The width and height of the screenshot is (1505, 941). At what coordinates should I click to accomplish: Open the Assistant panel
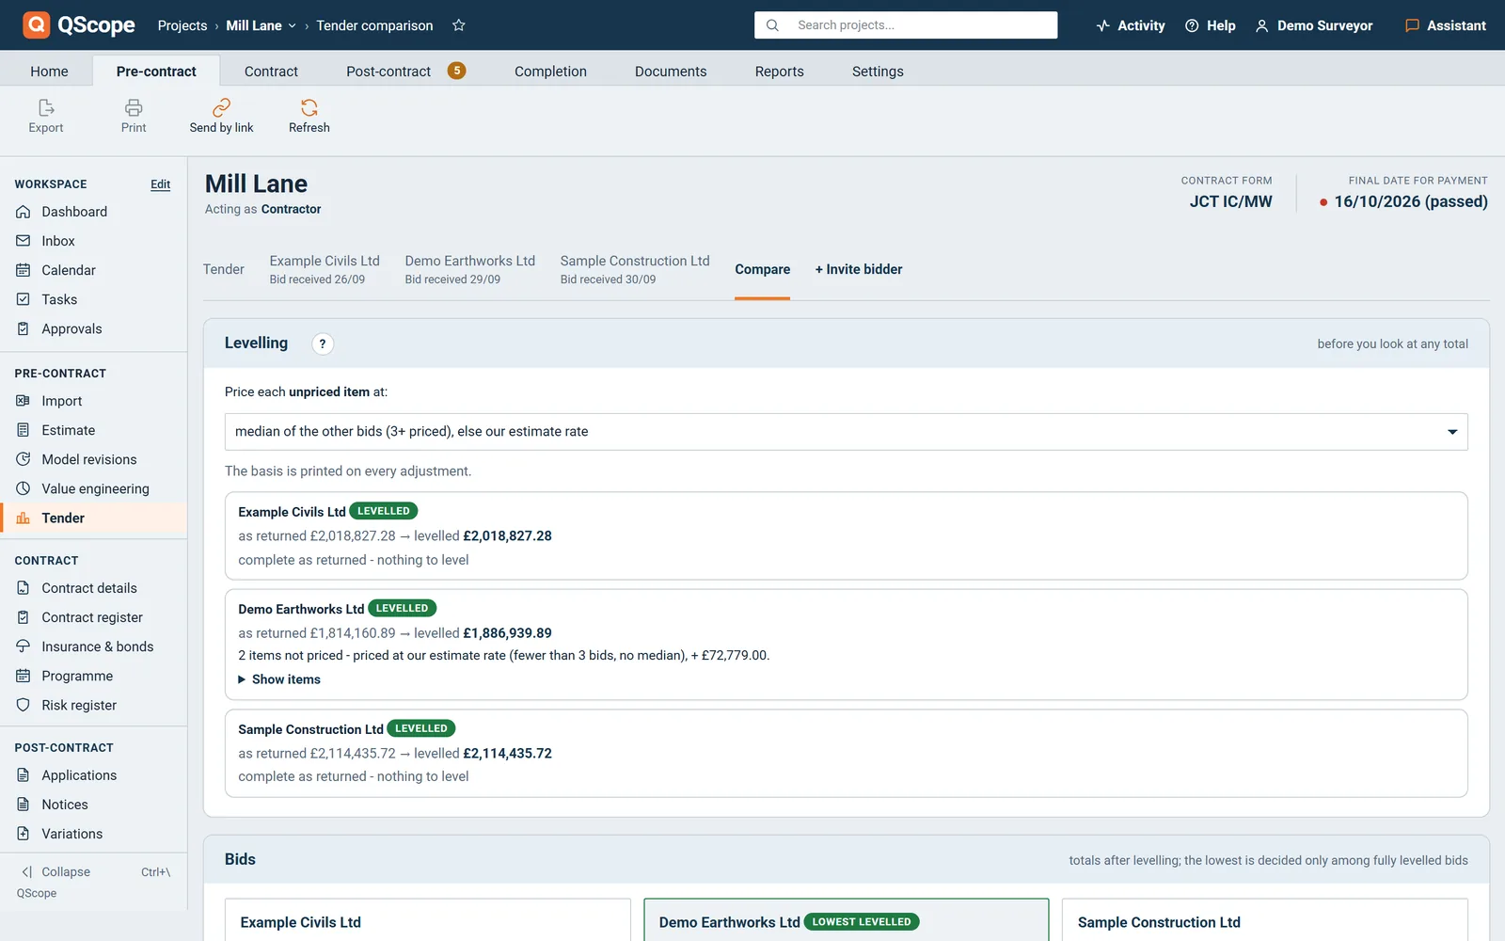[x=1446, y=25]
